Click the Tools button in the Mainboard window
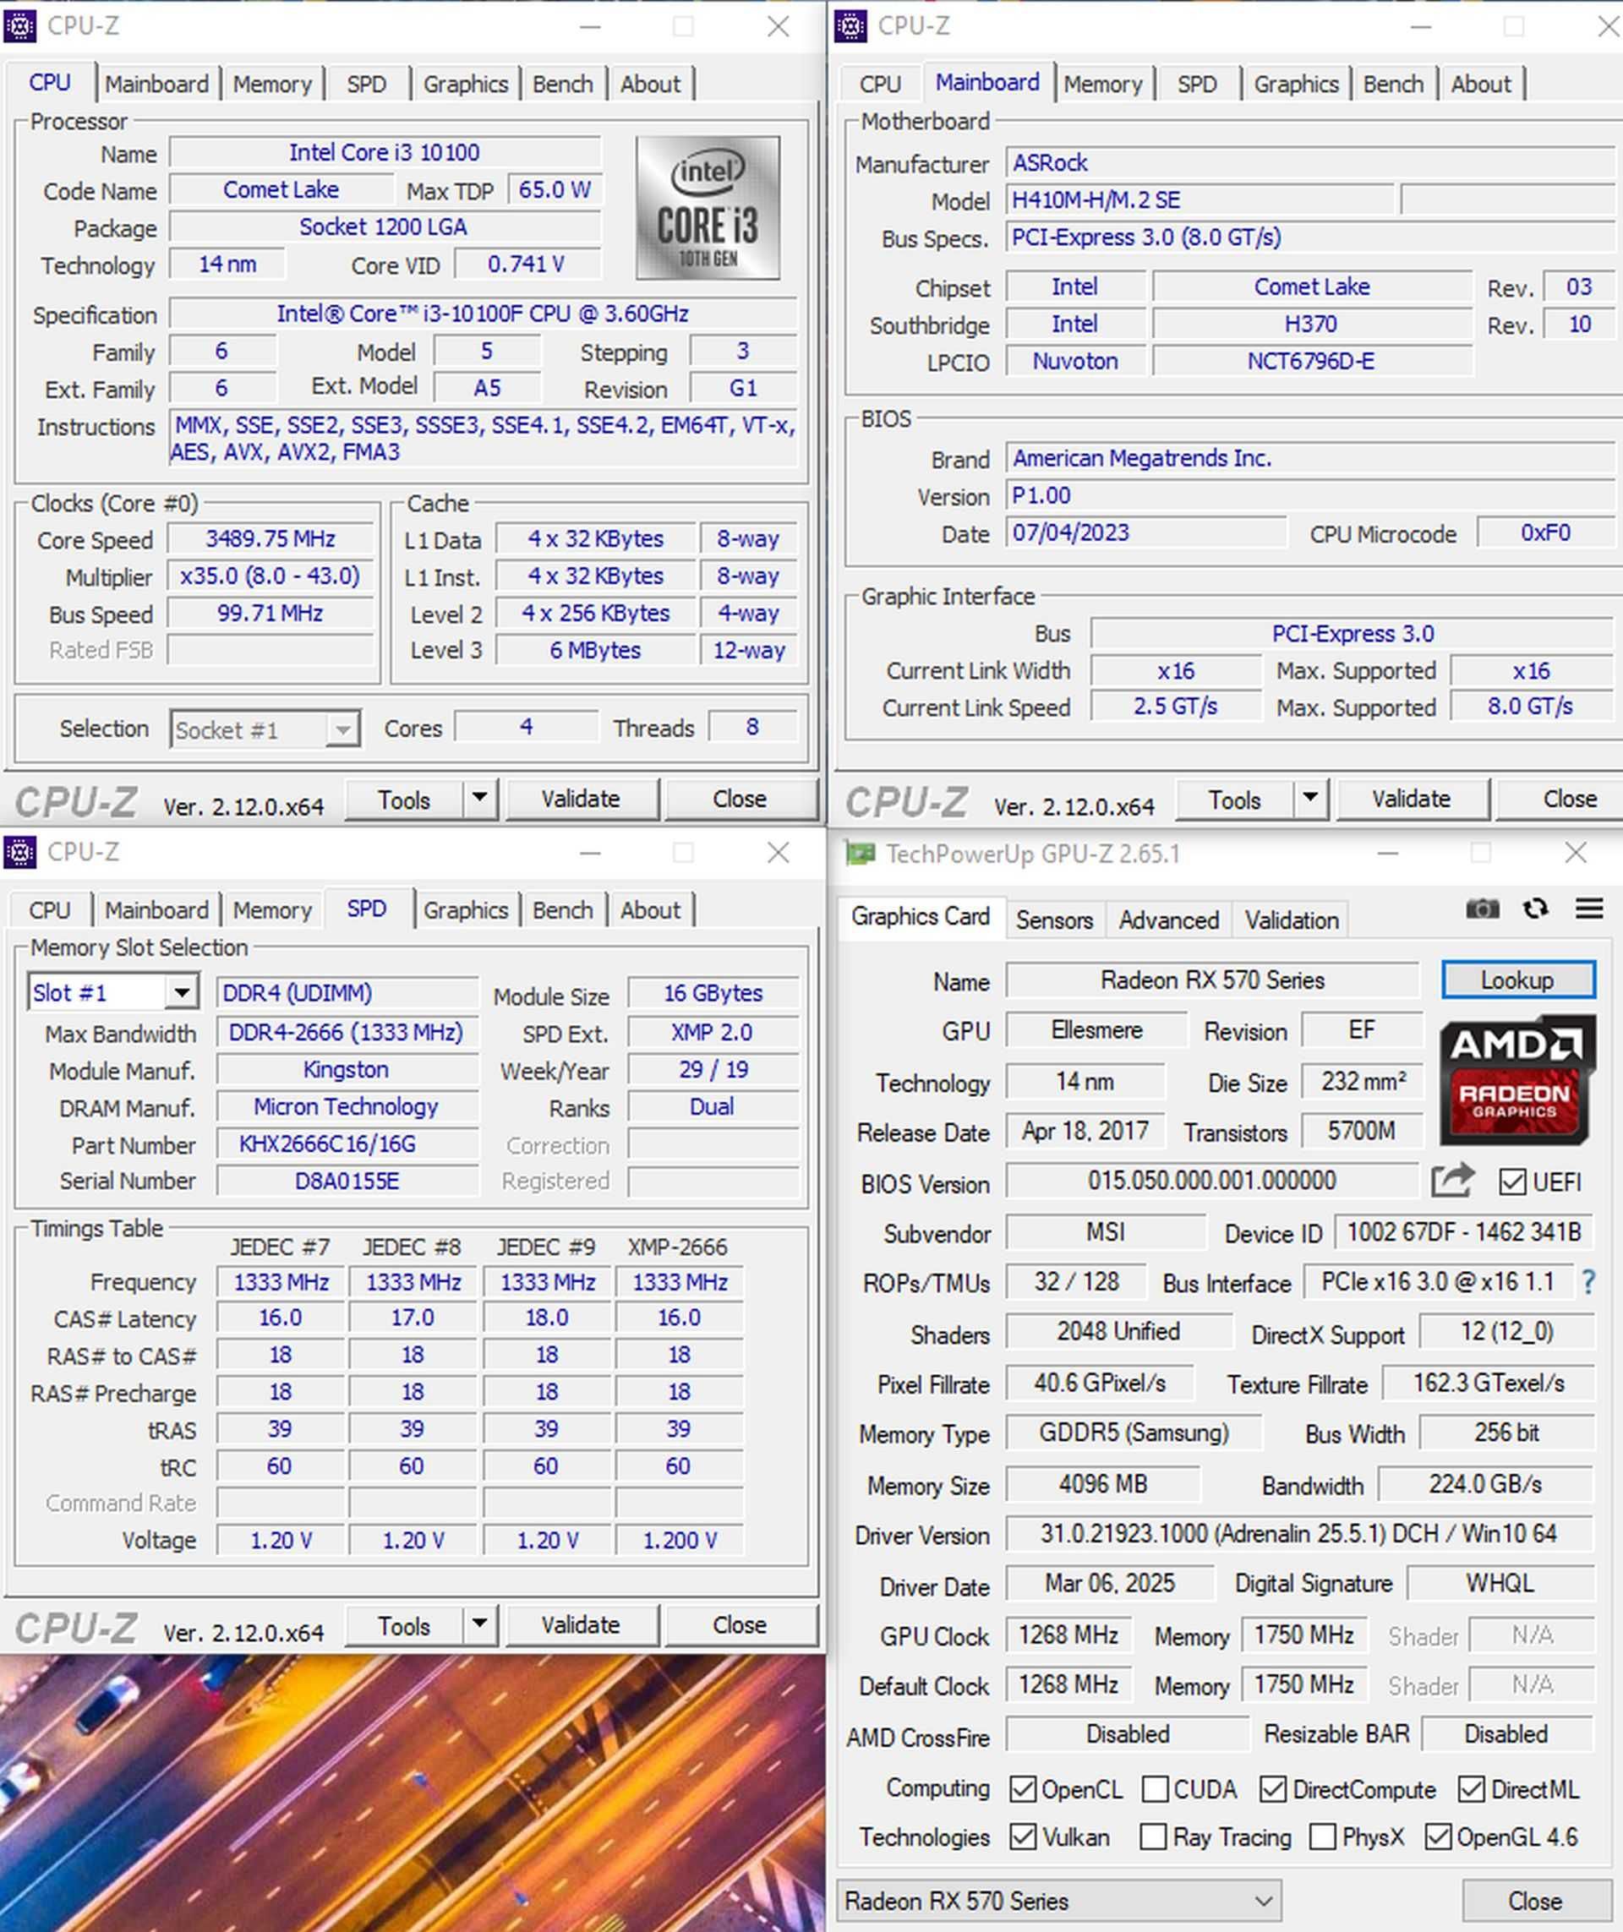 point(1235,800)
